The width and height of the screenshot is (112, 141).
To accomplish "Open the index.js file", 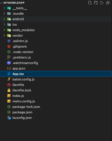I will (x=18, y=96).
